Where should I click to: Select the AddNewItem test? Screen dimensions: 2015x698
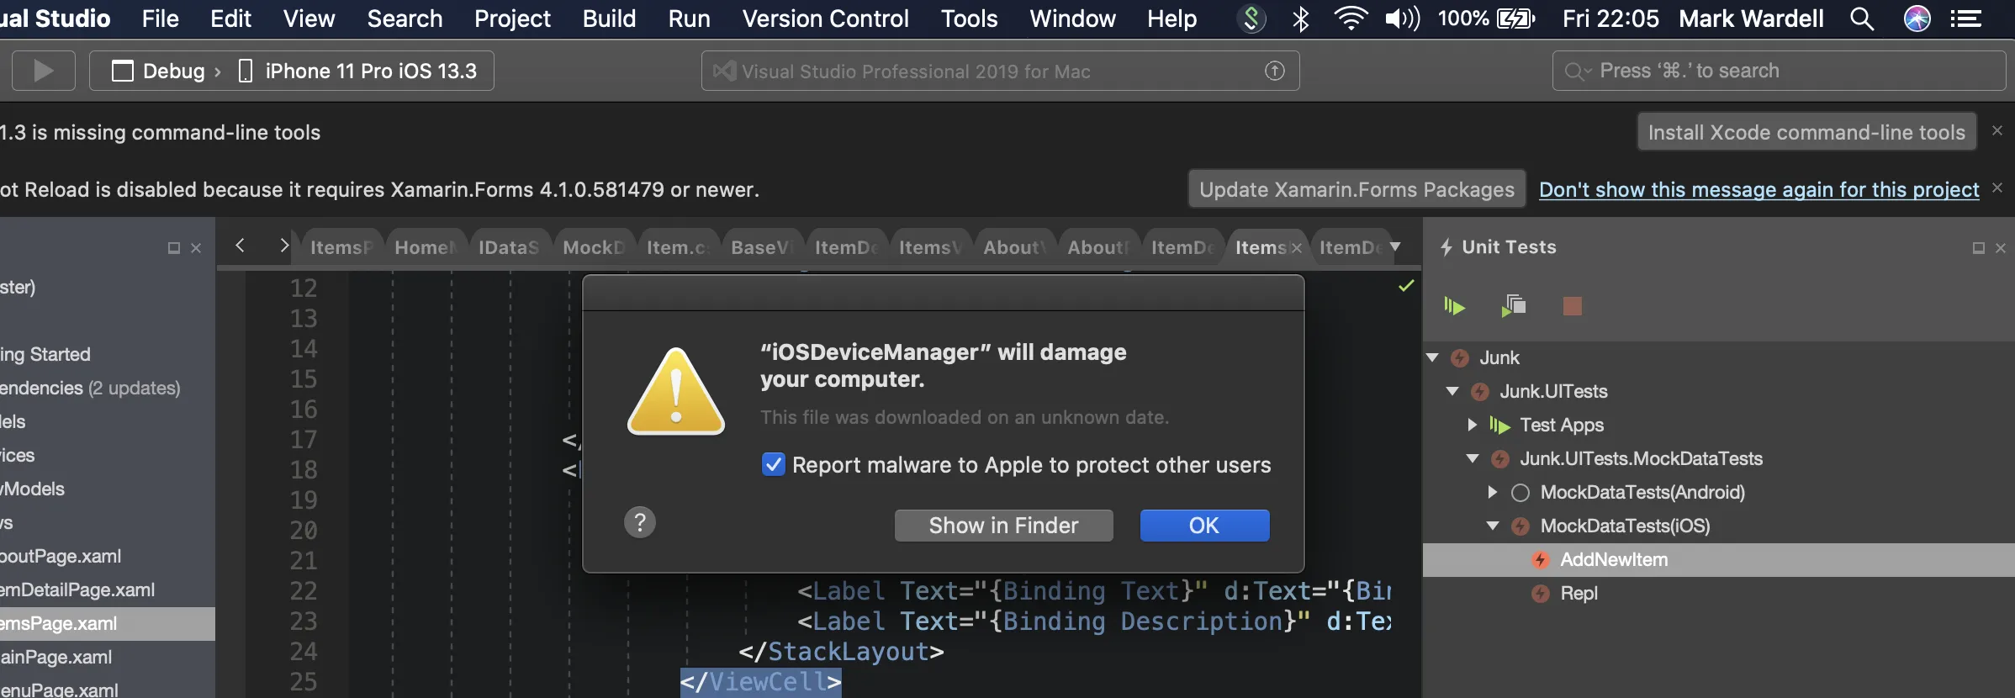[x=1613, y=559]
